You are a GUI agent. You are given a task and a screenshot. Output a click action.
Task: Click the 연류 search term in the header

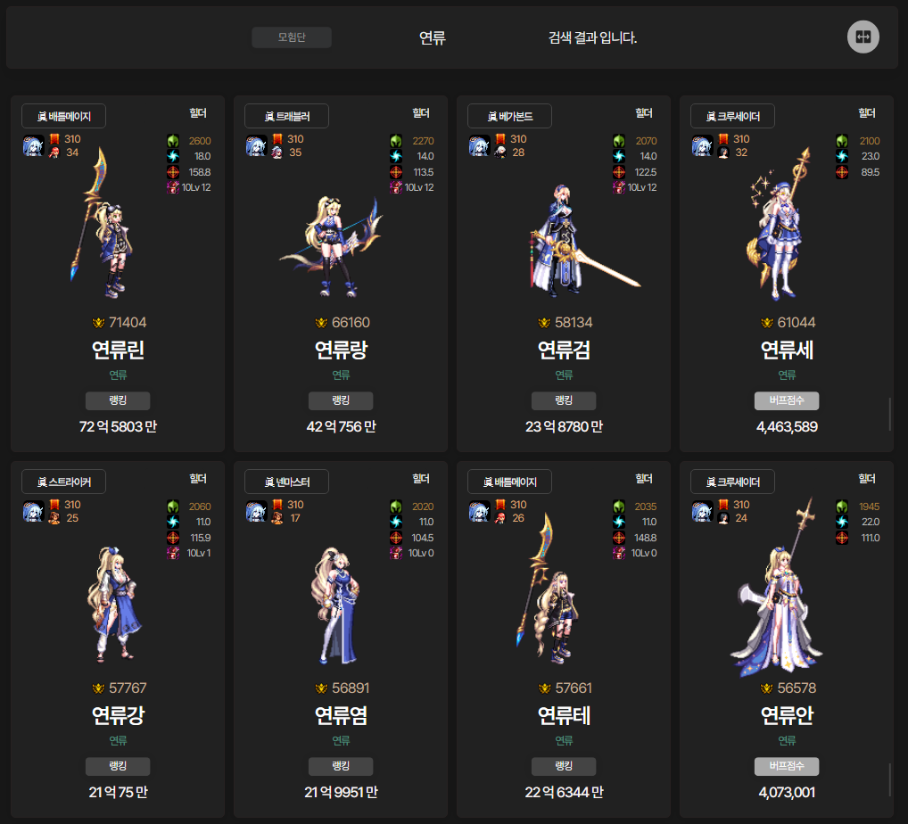click(433, 37)
